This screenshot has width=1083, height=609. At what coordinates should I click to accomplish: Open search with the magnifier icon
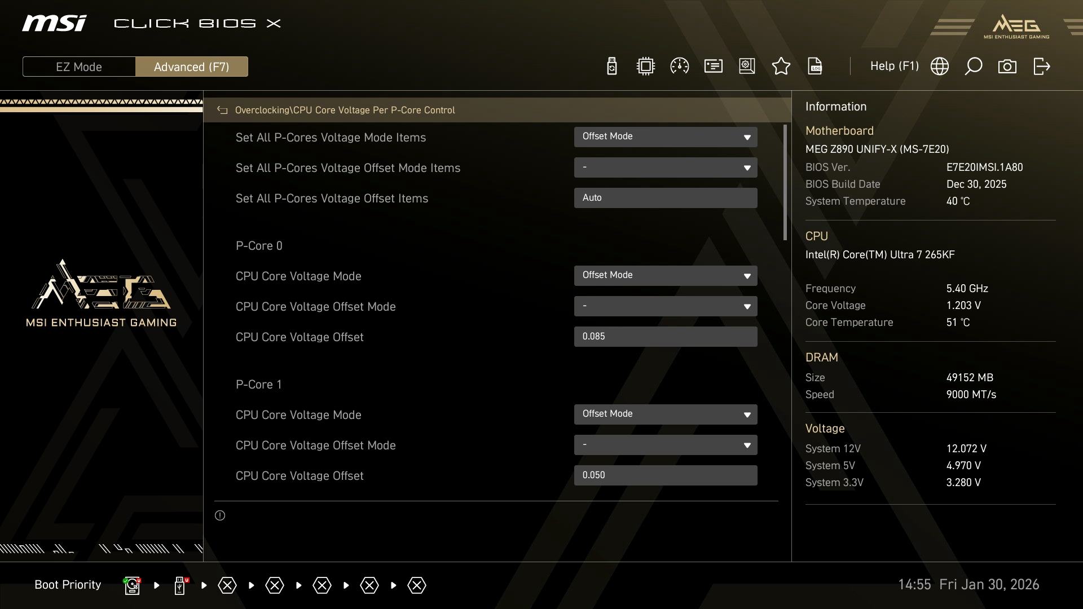[x=973, y=67]
